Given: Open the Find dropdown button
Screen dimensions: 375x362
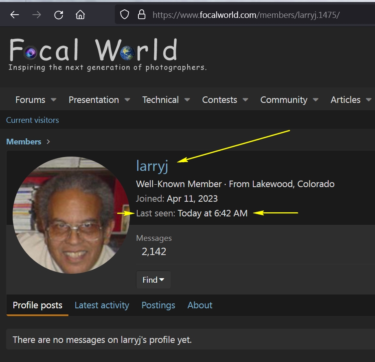Looking at the screenshot, I should click(154, 279).
